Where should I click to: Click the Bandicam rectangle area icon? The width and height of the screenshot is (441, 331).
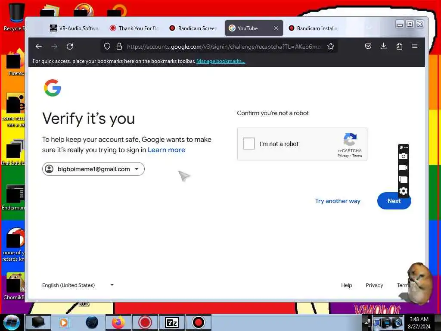403,179
